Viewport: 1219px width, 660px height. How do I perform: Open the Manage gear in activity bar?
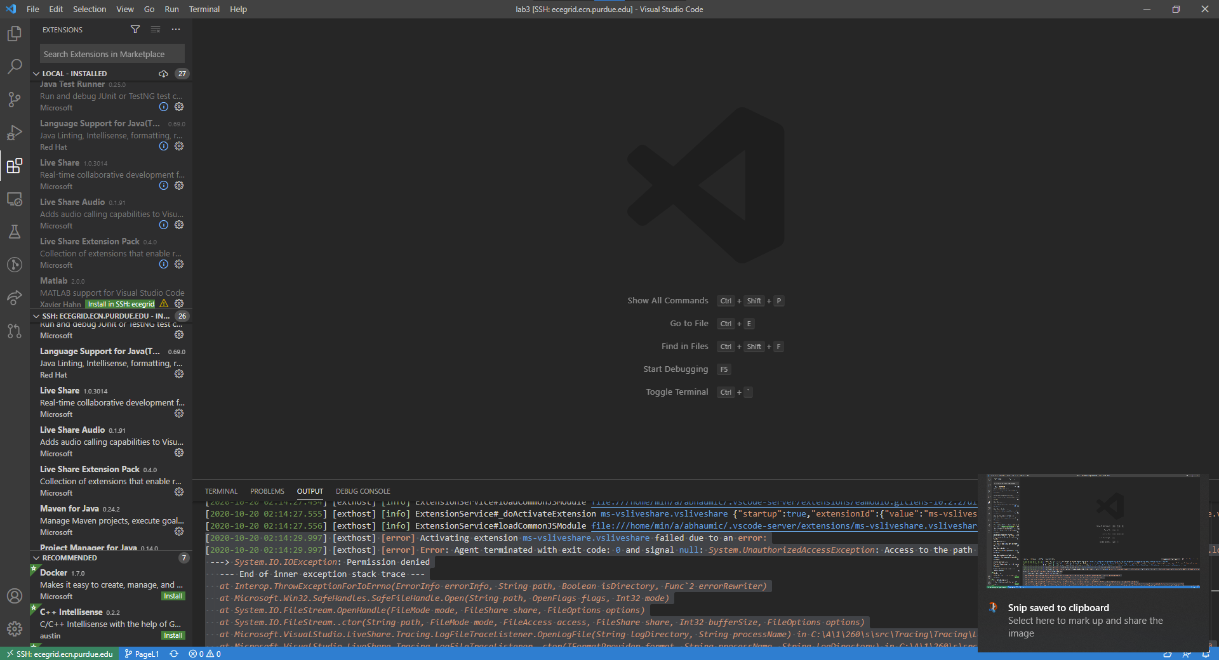(15, 629)
